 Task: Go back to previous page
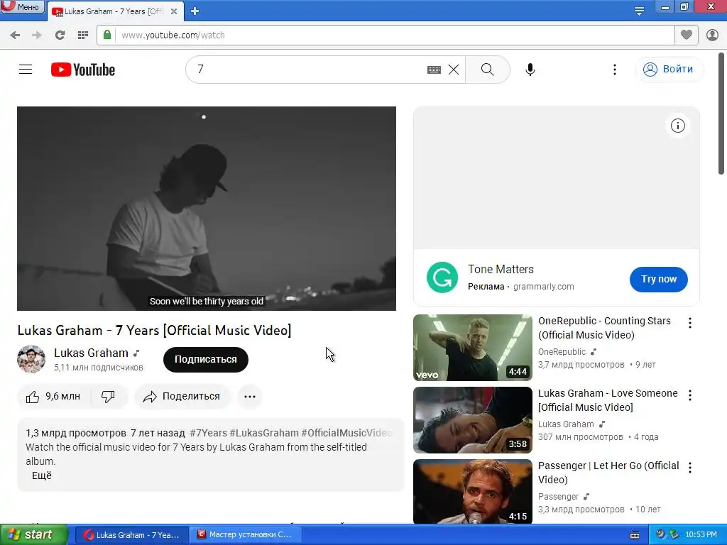[15, 35]
